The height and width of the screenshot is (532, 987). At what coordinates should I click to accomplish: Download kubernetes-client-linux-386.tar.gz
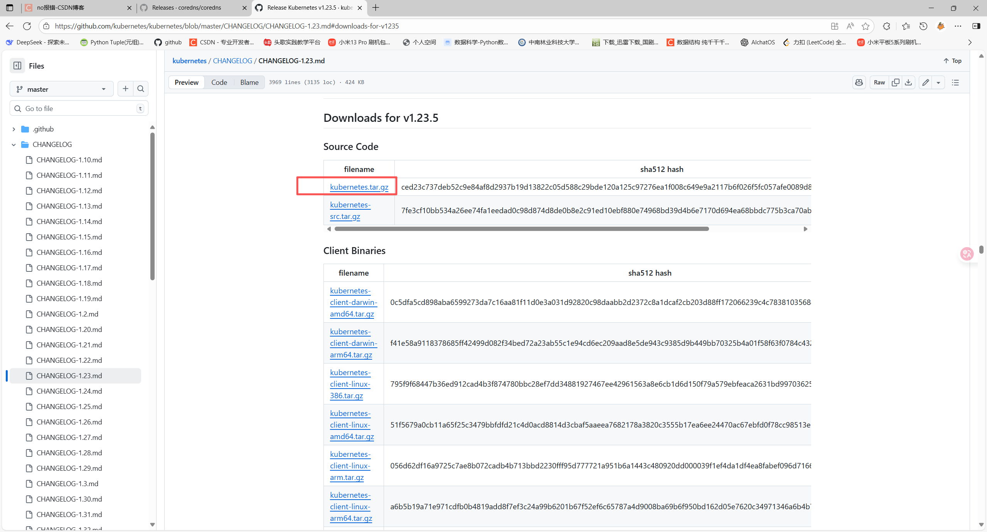[350, 384]
